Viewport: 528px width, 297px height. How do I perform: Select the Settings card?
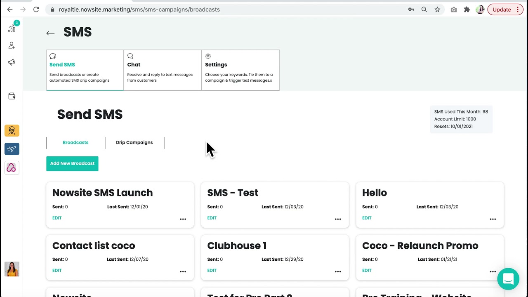click(240, 70)
